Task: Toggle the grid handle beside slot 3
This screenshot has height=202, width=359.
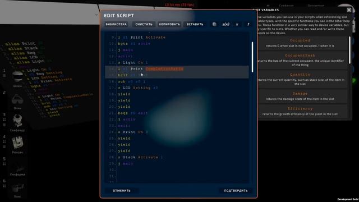Action: [x=4, y=120]
